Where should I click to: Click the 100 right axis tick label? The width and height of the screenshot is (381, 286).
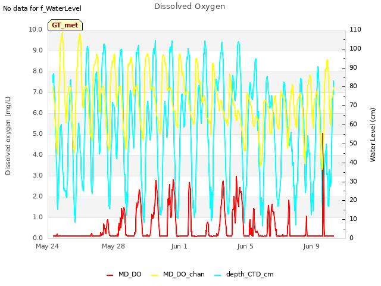tap(355, 48)
